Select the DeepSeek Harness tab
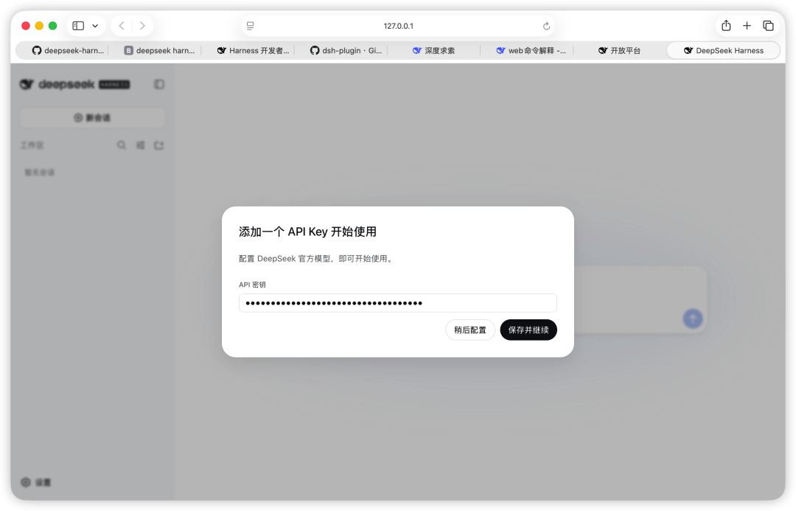 (x=724, y=50)
